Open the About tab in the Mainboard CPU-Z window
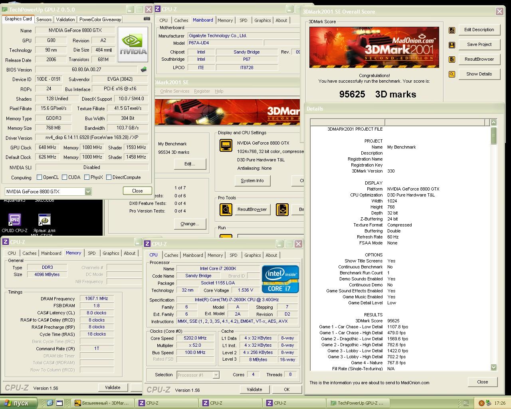Viewport: 511px width, 409px height. point(281,20)
